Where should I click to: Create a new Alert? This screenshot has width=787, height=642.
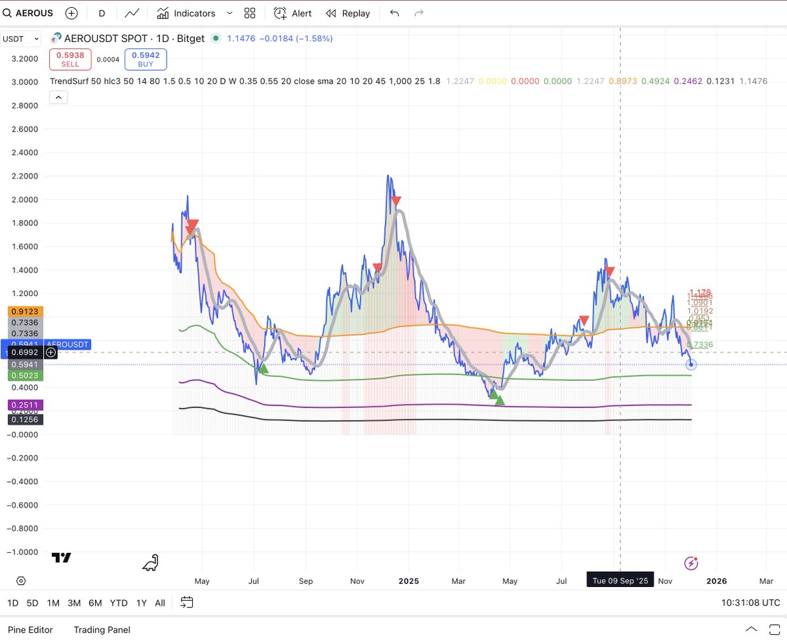(293, 13)
